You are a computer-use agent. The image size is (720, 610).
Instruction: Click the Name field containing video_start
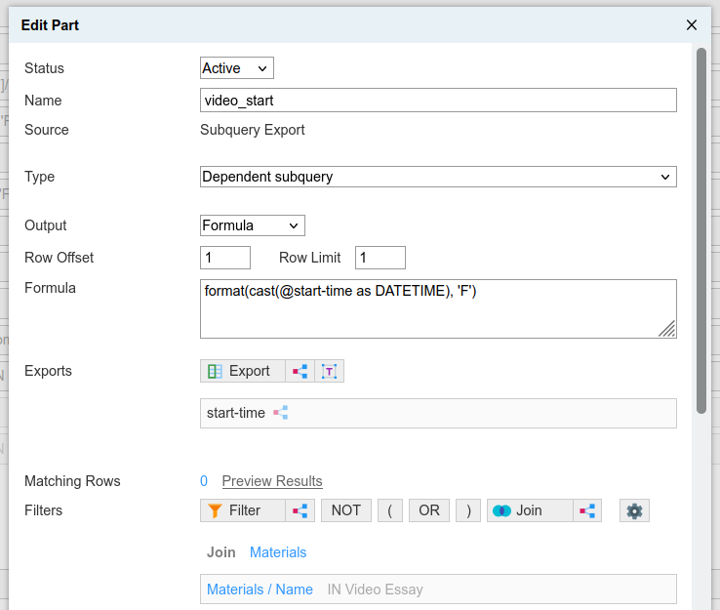(x=437, y=101)
